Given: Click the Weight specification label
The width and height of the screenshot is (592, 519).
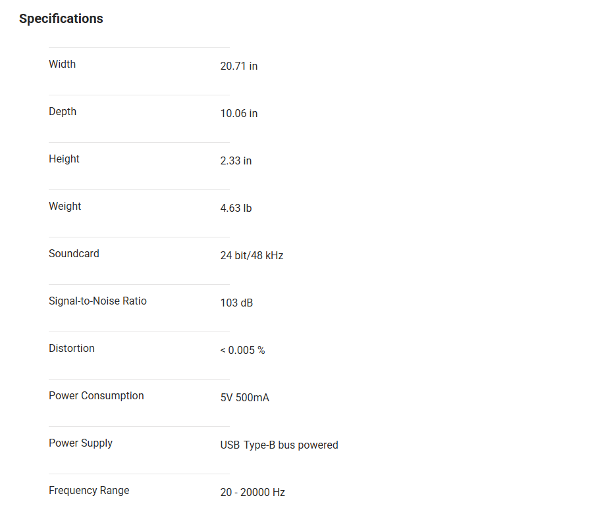Looking at the screenshot, I should (65, 207).
